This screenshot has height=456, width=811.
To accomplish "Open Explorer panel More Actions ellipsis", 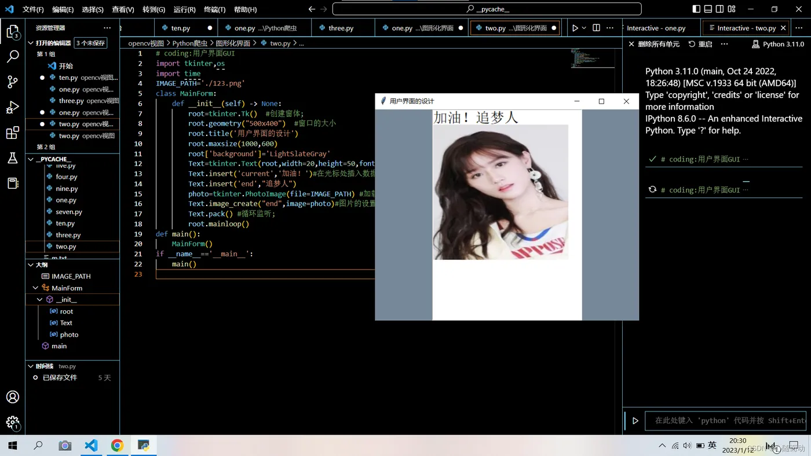I will (x=107, y=28).
